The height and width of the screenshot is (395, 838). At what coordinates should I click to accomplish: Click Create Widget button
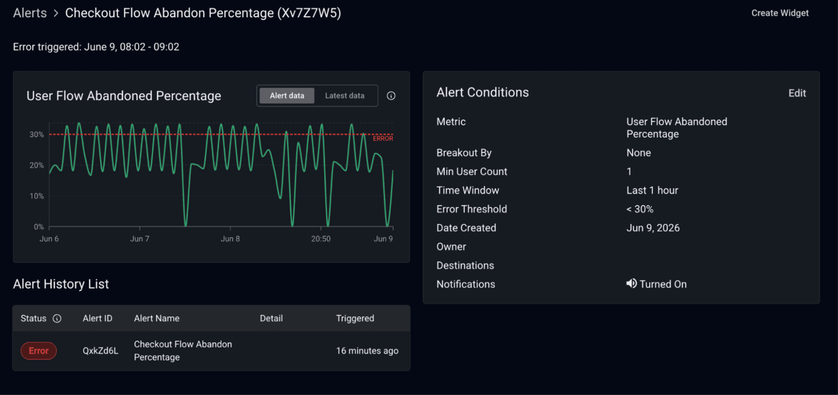(780, 13)
